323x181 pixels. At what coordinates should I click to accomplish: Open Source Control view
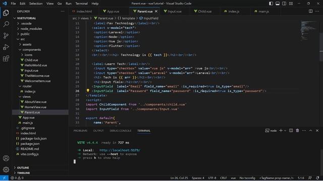tap(6, 36)
